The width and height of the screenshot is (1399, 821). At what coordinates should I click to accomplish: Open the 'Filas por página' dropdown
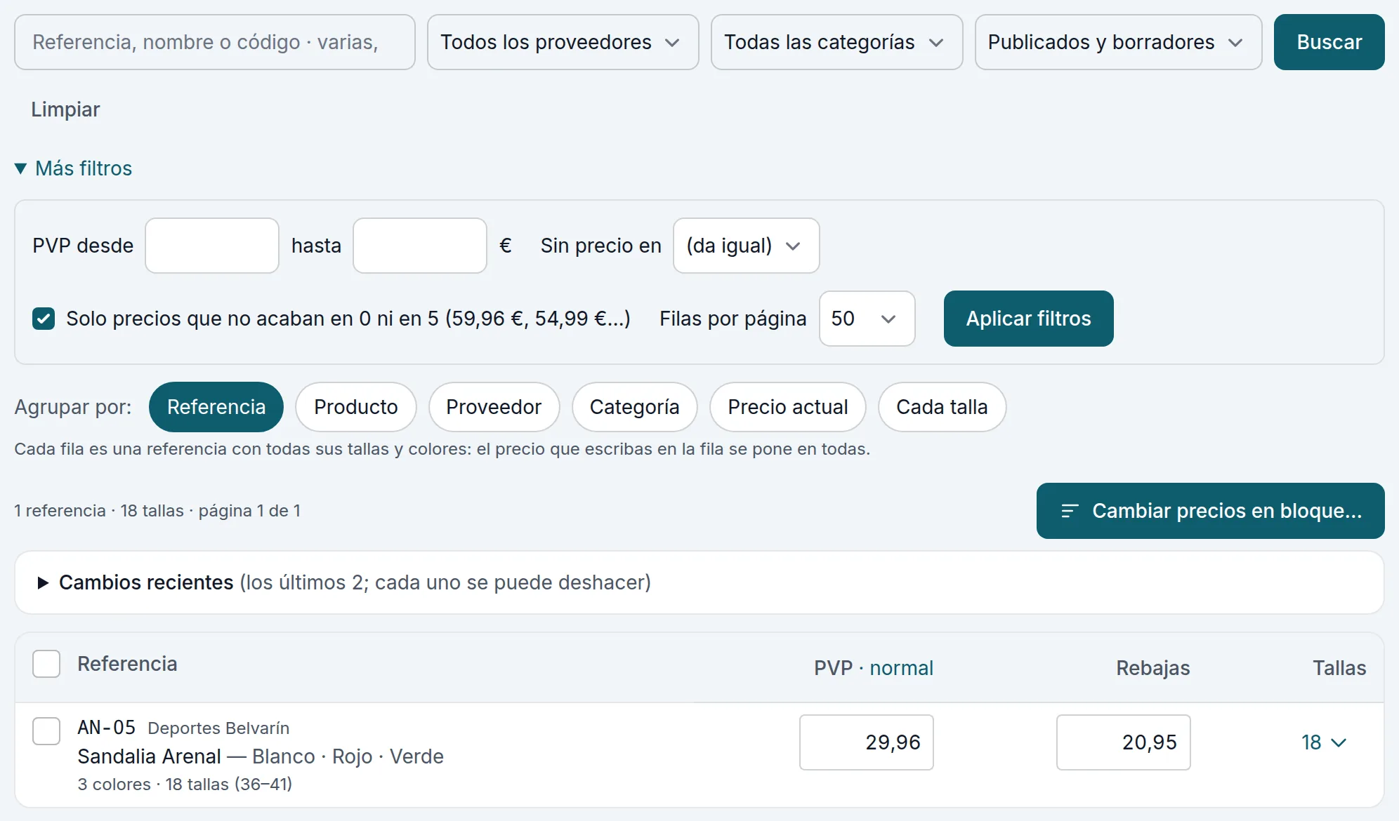pyautogui.click(x=867, y=319)
